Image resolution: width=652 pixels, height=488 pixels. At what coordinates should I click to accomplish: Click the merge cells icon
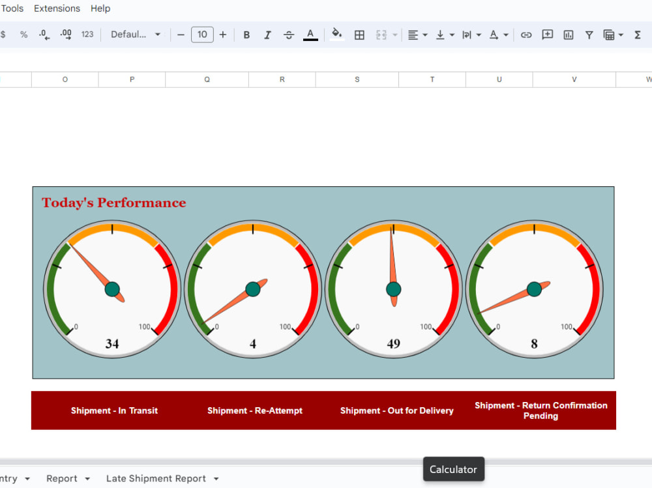[x=381, y=35]
